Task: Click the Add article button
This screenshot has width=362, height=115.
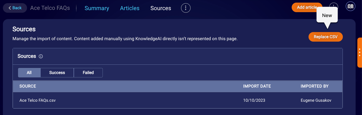Action: tap(307, 7)
